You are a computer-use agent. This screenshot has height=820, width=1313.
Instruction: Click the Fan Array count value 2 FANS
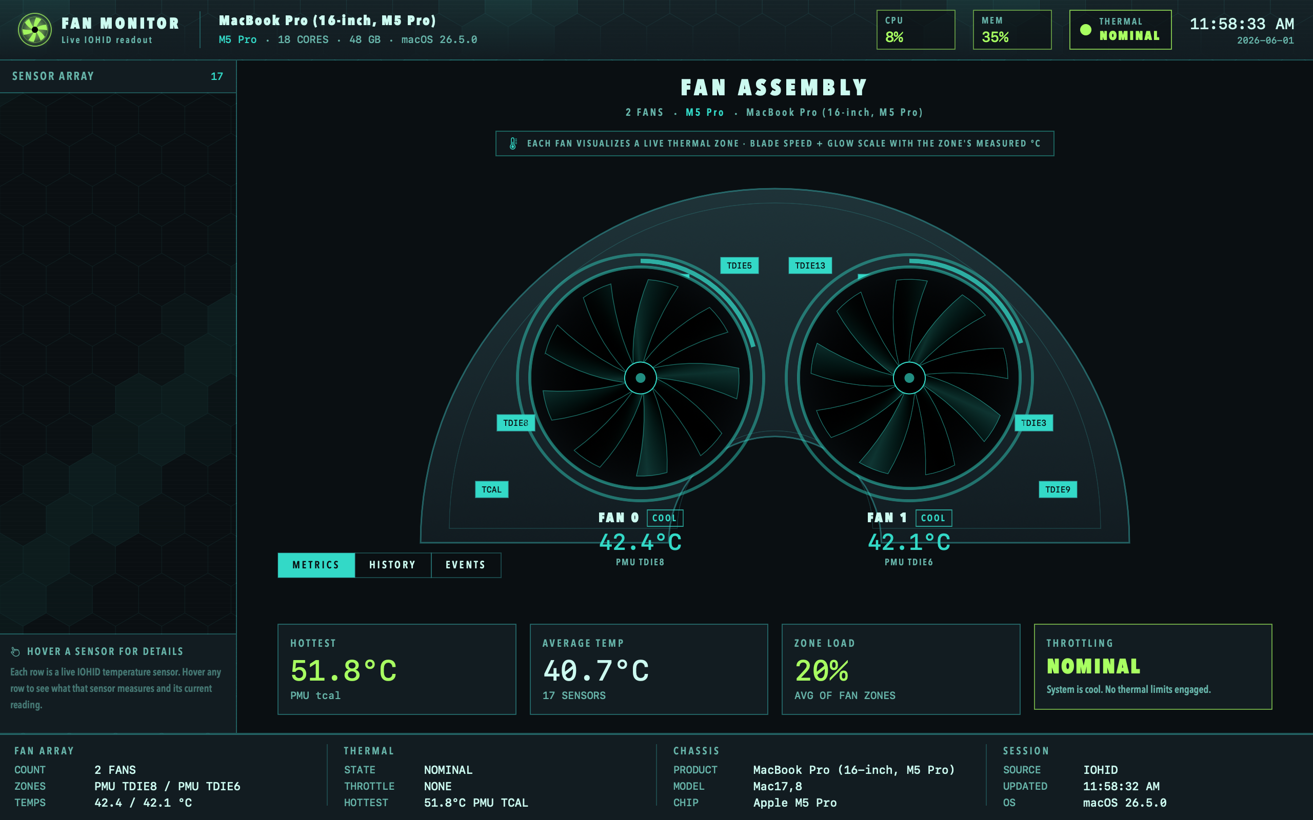(x=115, y=770)
